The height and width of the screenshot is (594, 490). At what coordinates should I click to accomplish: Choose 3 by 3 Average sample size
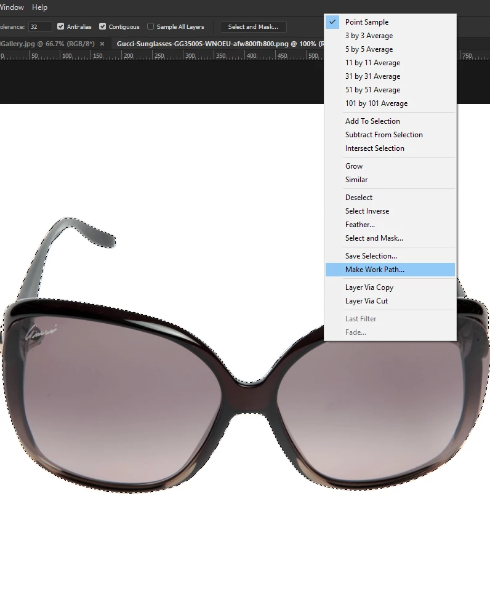[390, 36]
